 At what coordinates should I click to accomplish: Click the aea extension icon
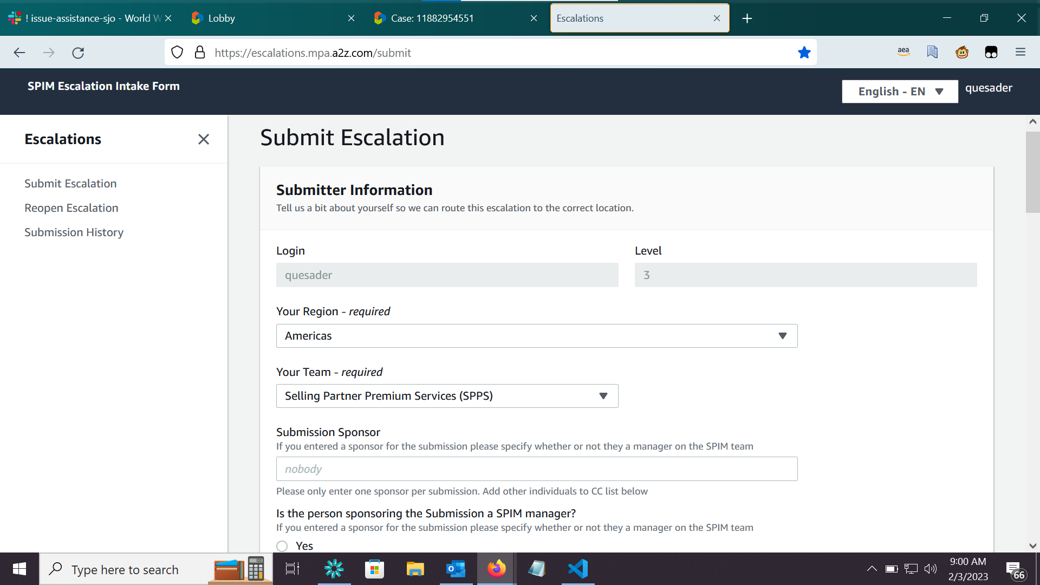tap(903, 53)
